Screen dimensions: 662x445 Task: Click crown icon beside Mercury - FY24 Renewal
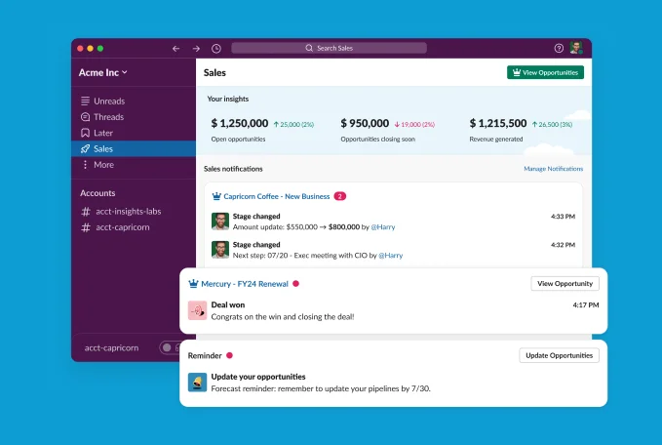point(193,284)
